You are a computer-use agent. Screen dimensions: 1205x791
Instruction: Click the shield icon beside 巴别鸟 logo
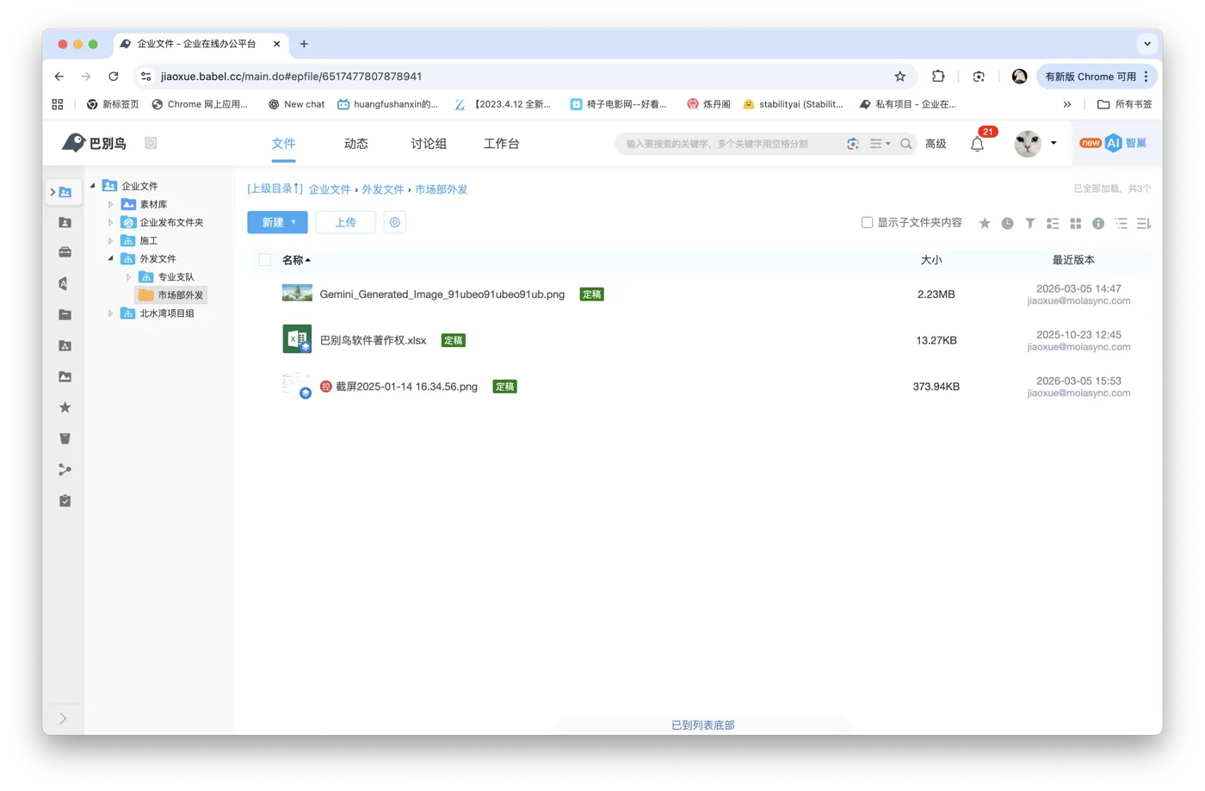[x=151, y=143]
